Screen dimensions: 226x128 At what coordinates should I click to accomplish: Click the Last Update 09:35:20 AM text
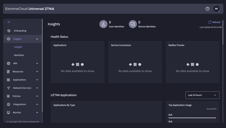[210, 27]
